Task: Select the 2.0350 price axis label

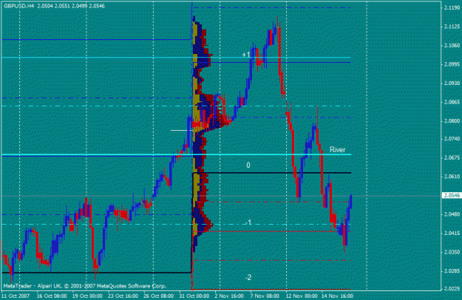Action: pyautogui.click(x=452, y=252)
